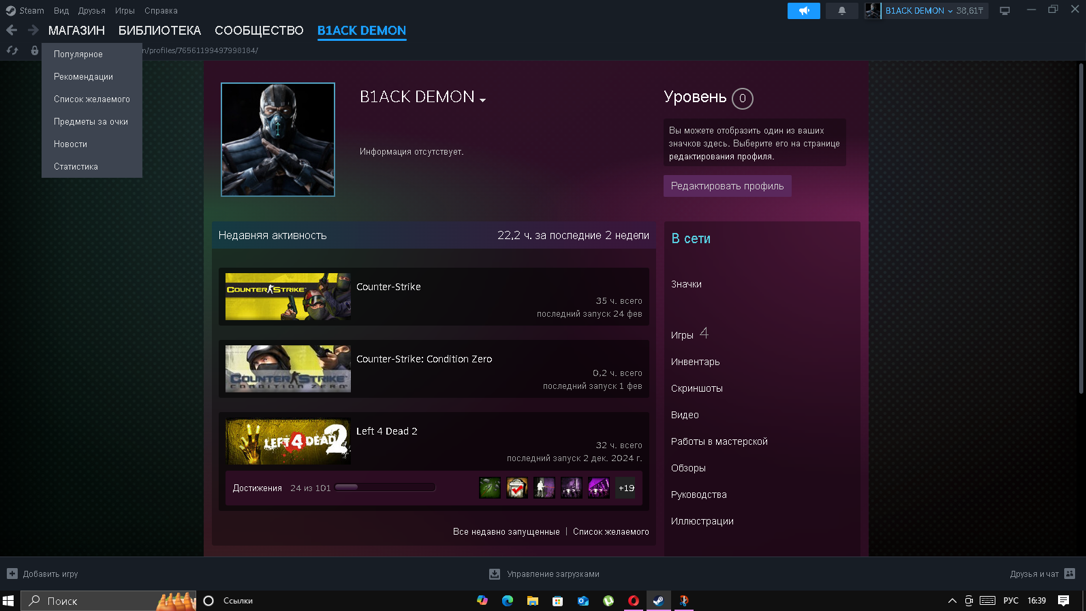Open the dropdown arrow beside profile name
Screen dimensions: 1086x611
[482, 100]
